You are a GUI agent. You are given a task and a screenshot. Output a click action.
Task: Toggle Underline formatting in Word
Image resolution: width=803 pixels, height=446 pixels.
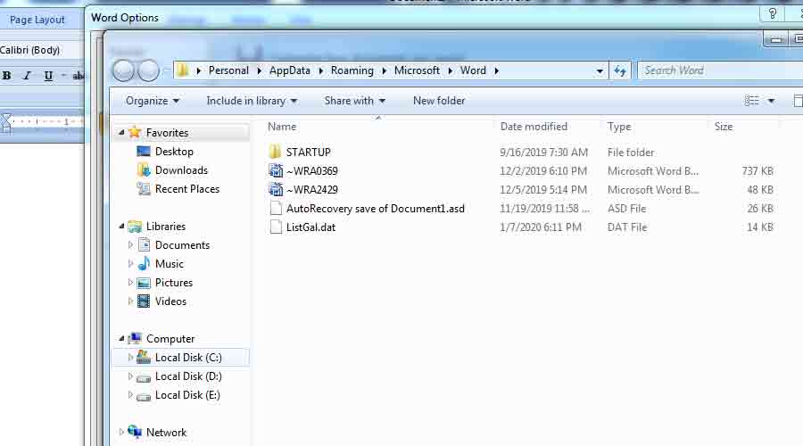point(48,76)
